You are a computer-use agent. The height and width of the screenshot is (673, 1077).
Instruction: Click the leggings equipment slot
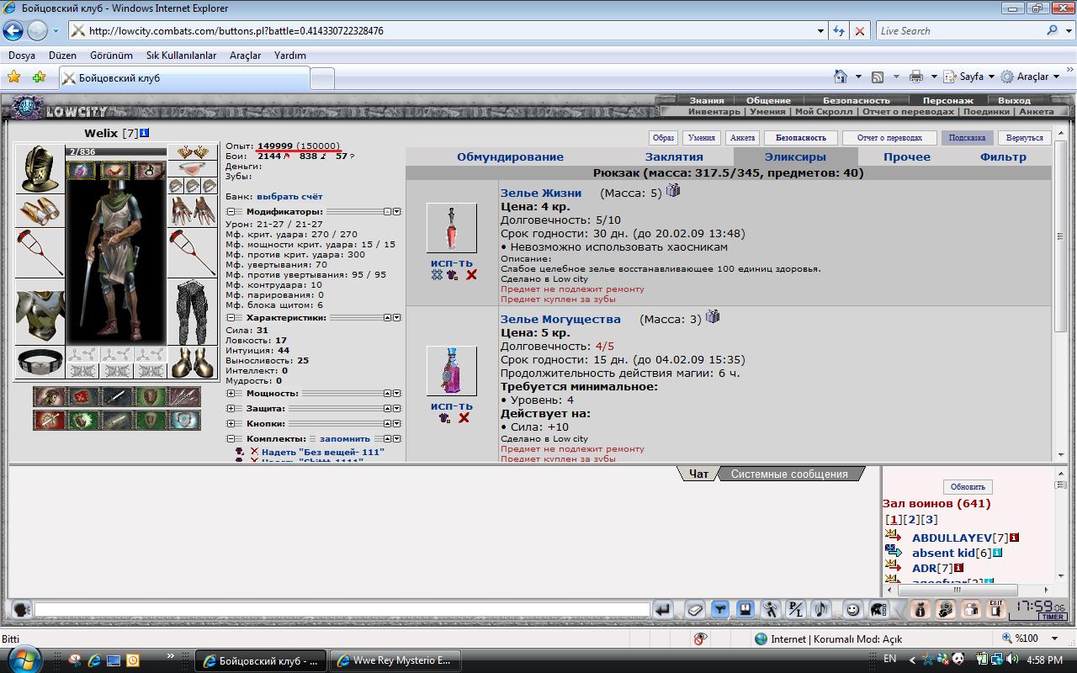(x=192, y=312)
